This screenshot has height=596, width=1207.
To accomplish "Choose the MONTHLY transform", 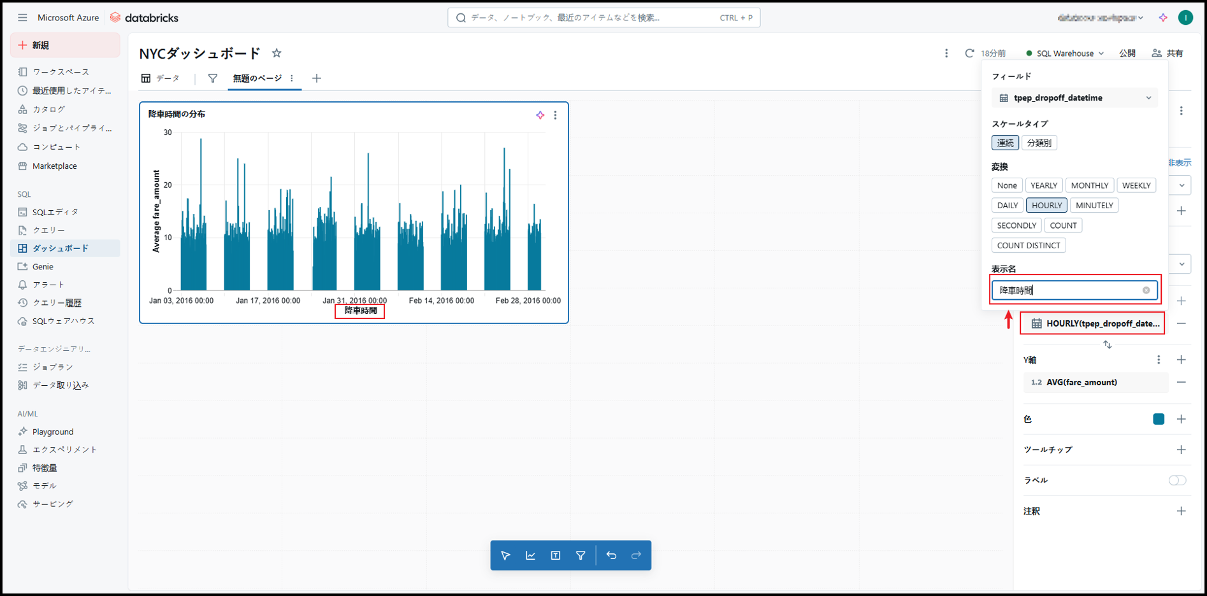I will pyautogui.click(x=1090, y=185).
